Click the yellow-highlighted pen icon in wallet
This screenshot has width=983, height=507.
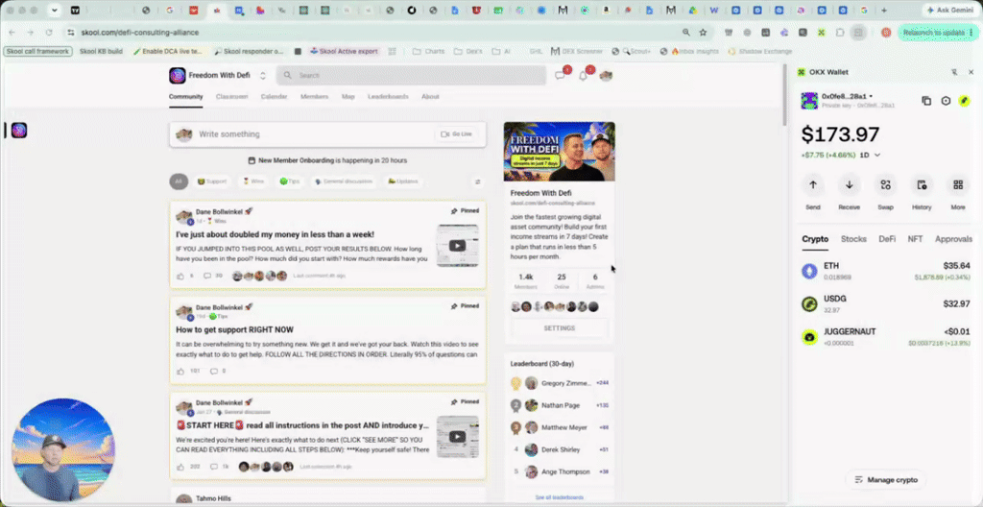[964, 101]
